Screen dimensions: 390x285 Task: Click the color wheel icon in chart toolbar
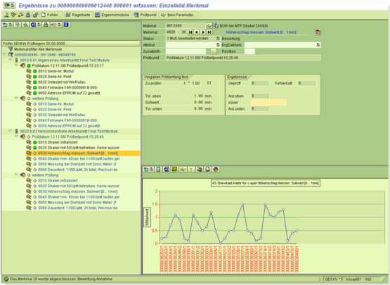(216, 170)
